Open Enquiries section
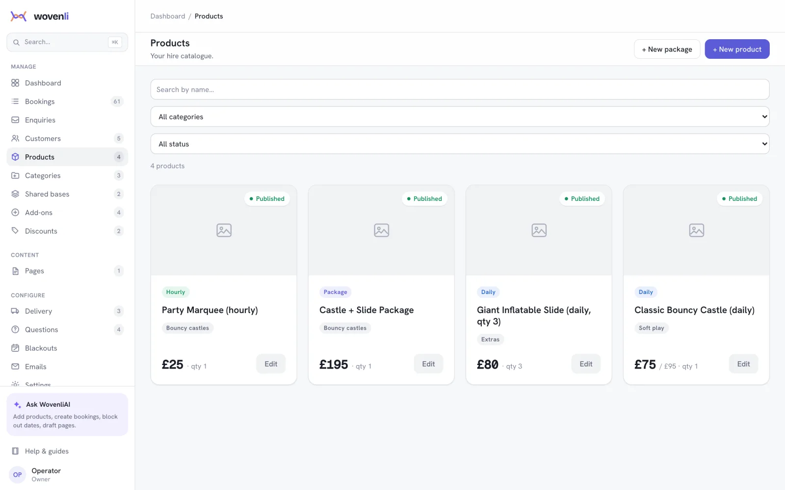This screenshot has height=490, width=785. (67, 120)
